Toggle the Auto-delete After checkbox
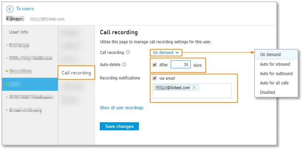 [155, 65]
